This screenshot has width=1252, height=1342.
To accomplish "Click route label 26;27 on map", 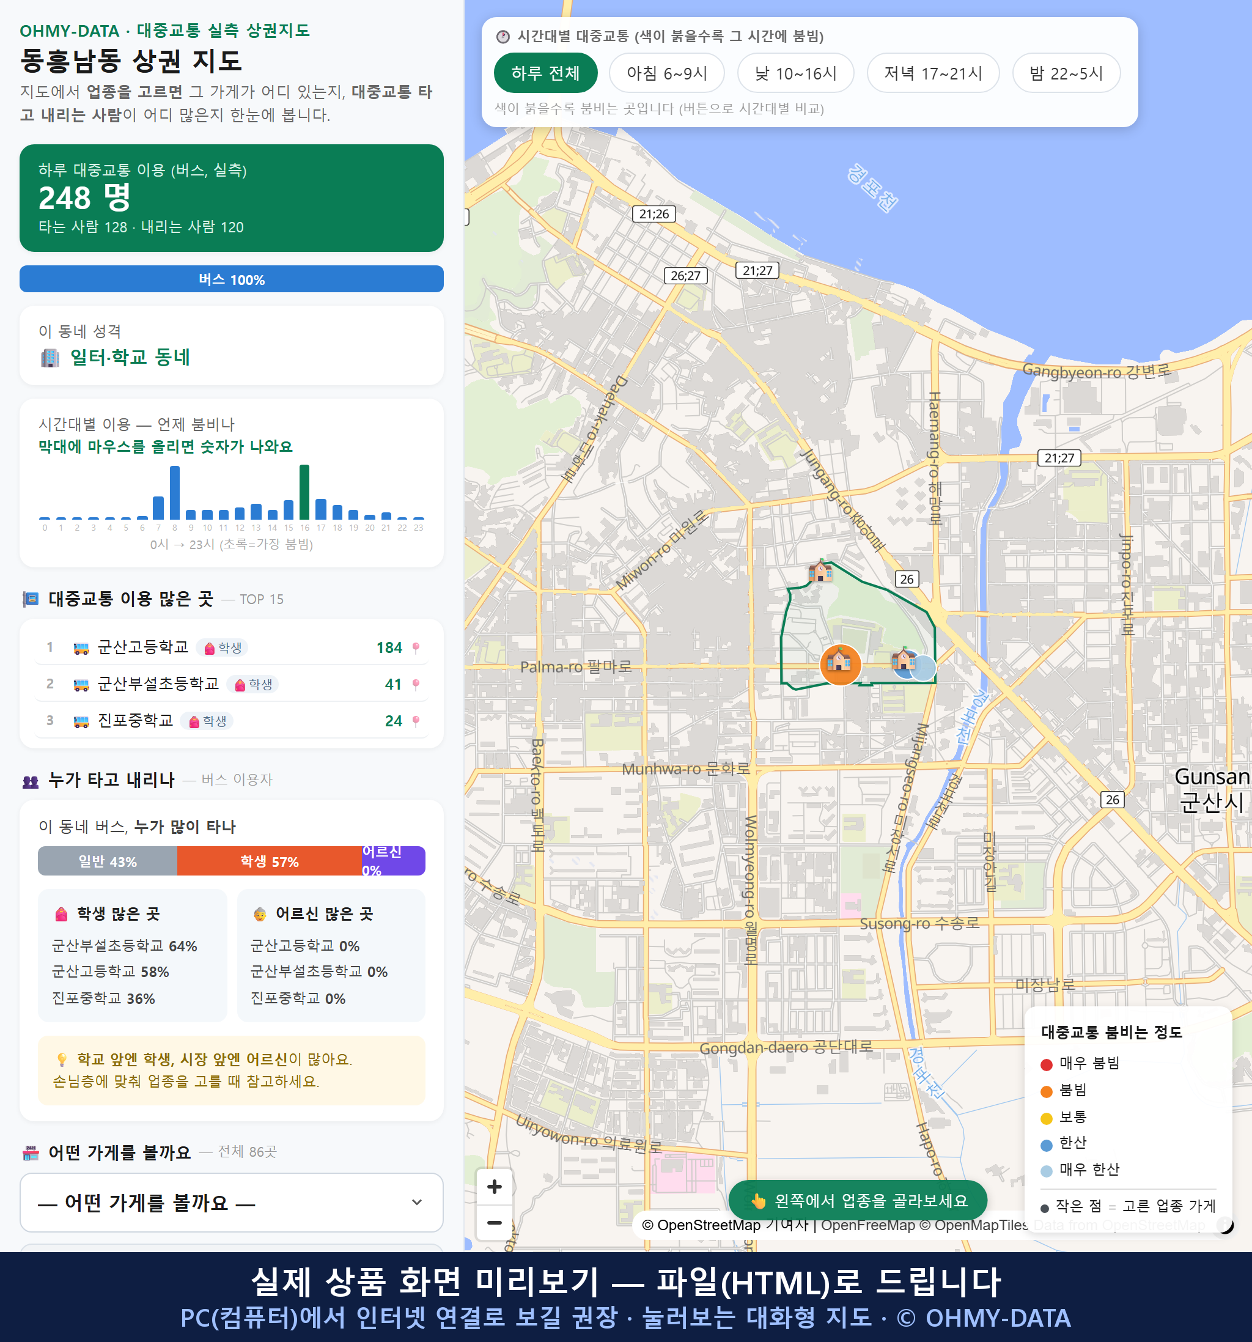I will click(685, 275).
